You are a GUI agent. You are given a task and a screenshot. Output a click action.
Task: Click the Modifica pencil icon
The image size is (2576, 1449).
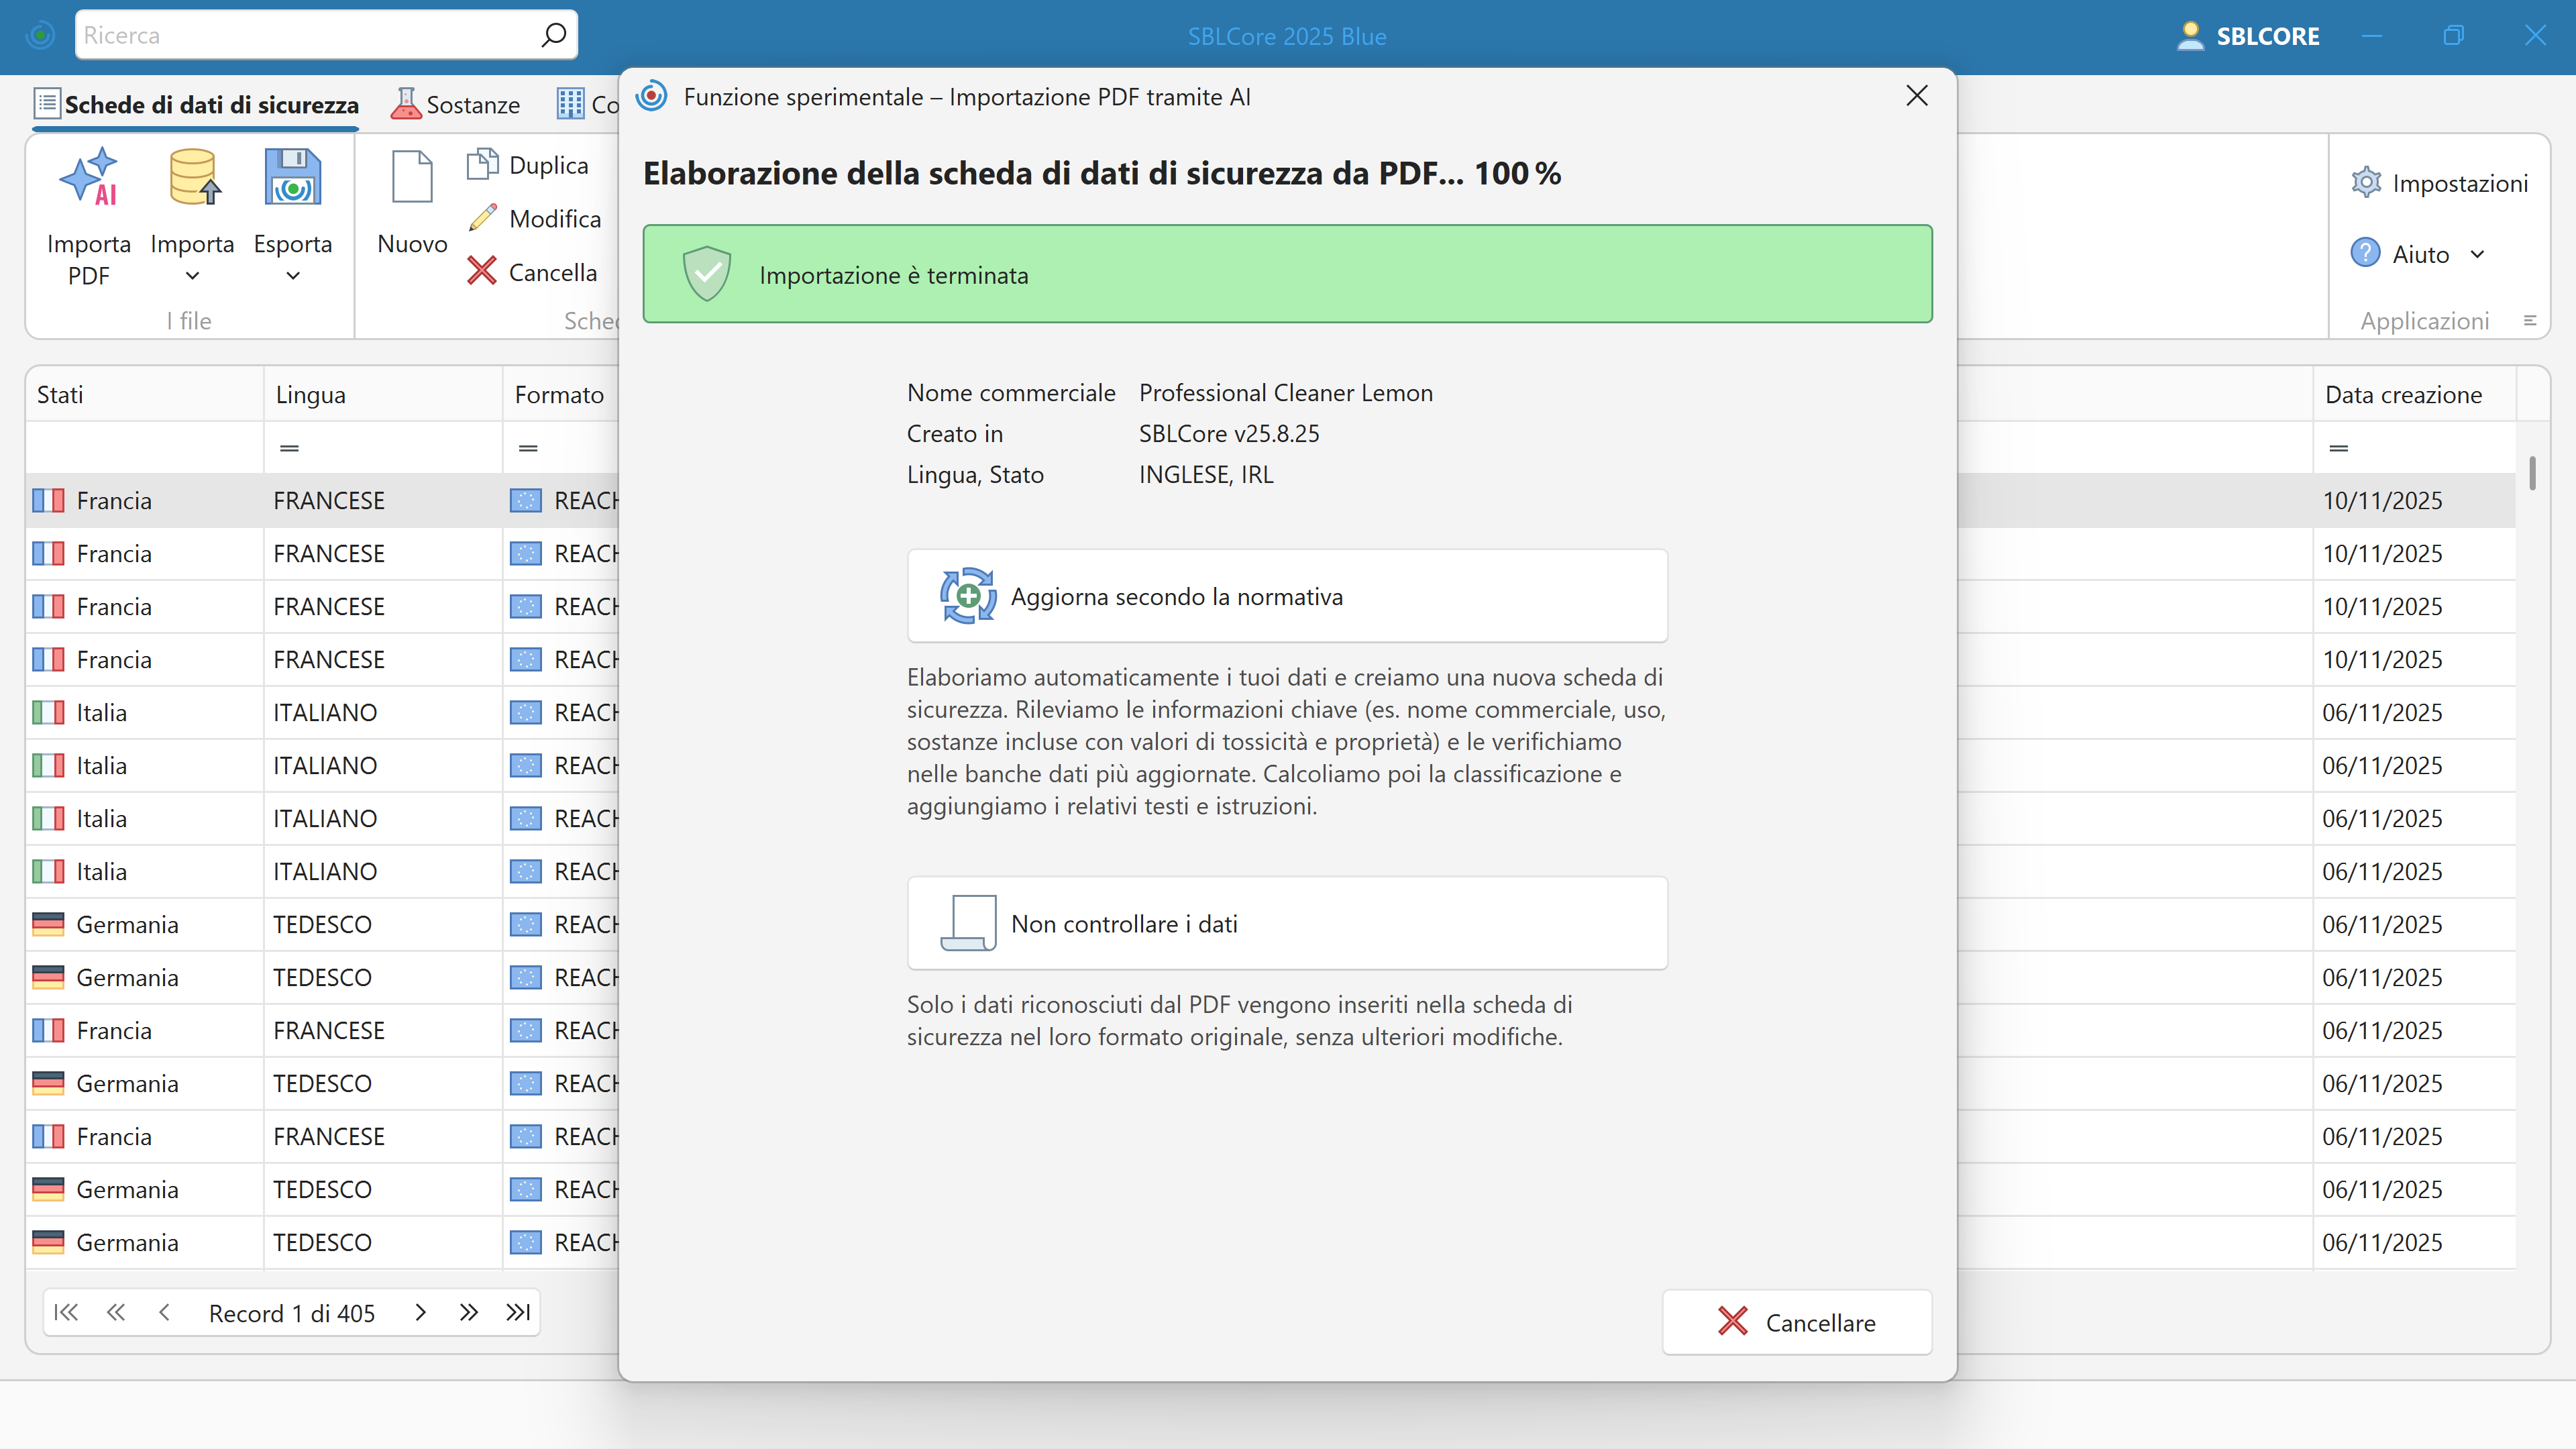tap(483, 218)
